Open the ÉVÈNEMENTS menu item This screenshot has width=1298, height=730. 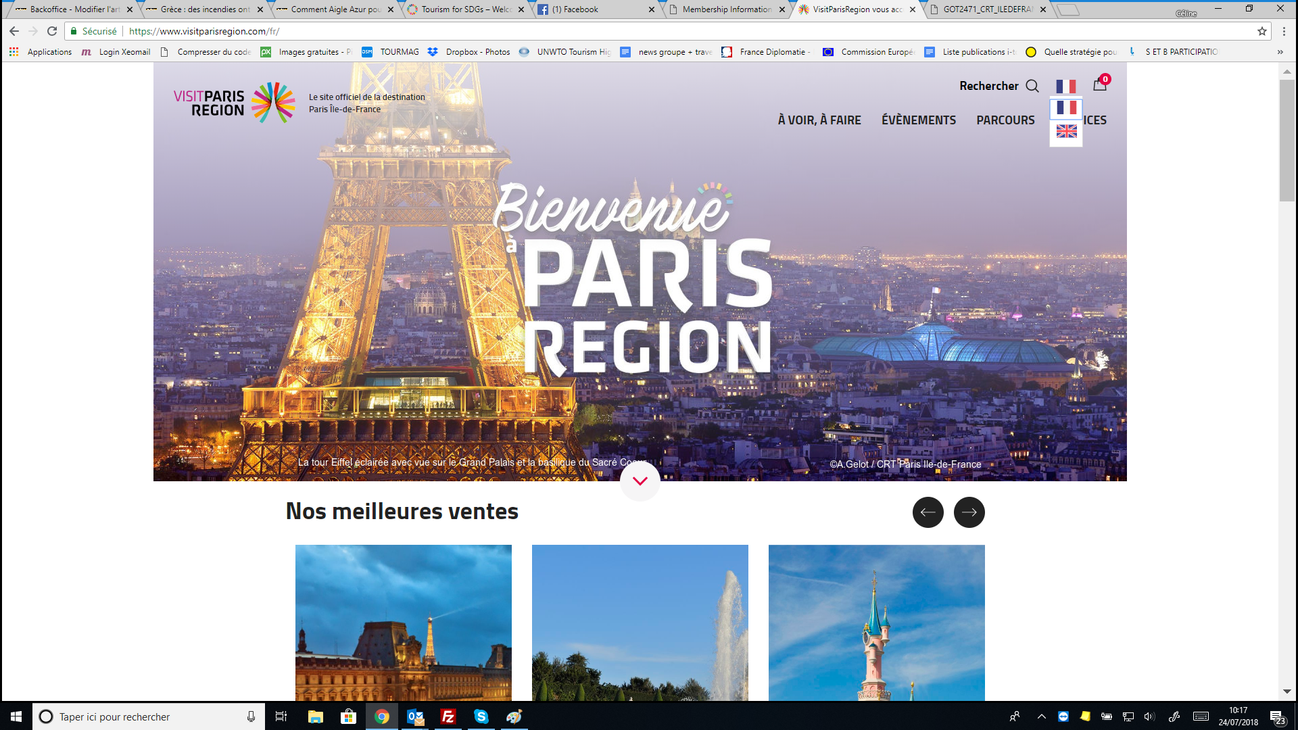918,120
